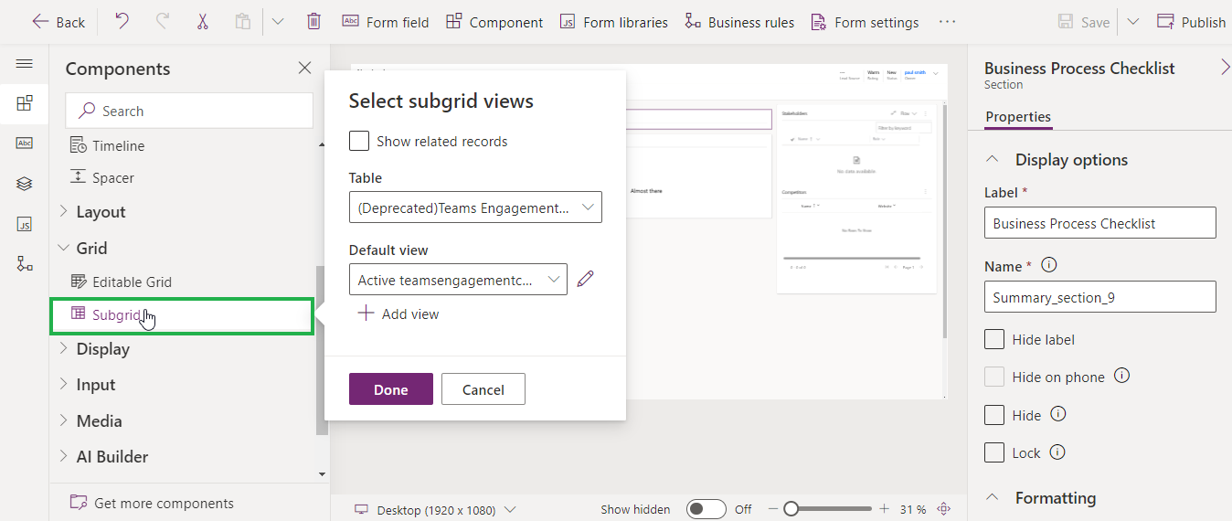Toggle the Show hidden switch
This screenshot has width=1232, height=521.
click(706, 509)
